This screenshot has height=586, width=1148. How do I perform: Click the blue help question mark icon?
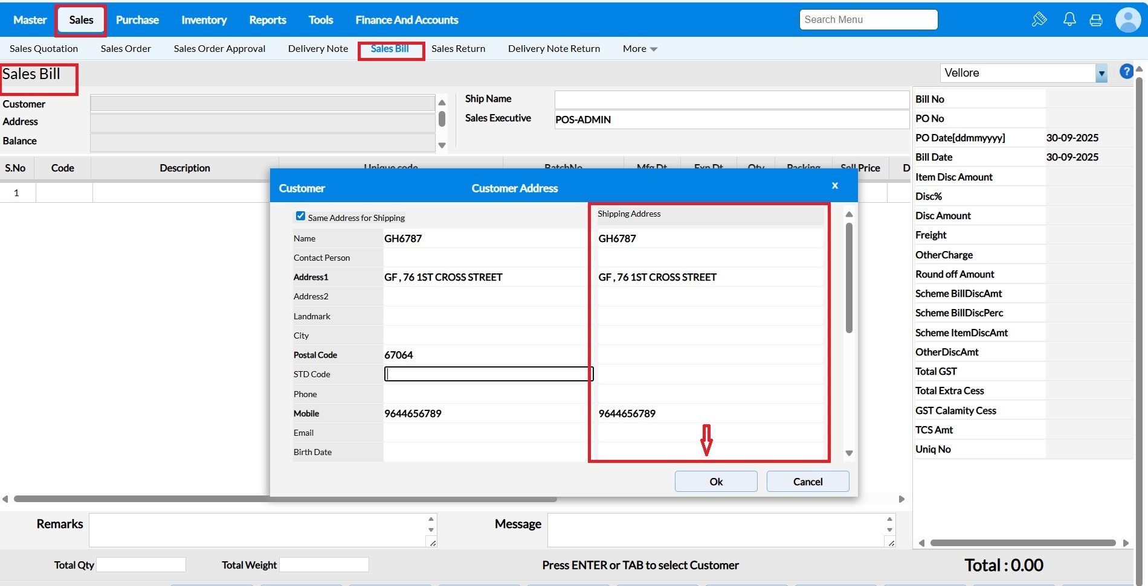1126,72
